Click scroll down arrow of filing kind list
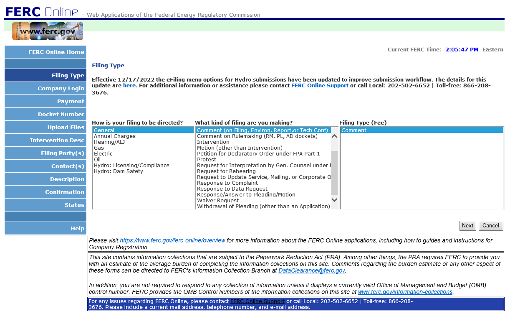This screenshot has width=505, height=311. pos(334,200)
